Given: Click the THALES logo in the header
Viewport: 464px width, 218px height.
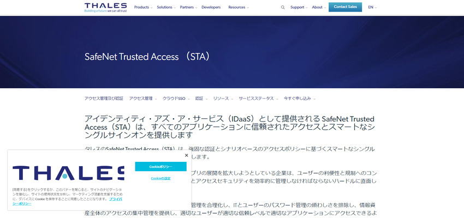Looking at the screenshot, I should coord(106,8).
